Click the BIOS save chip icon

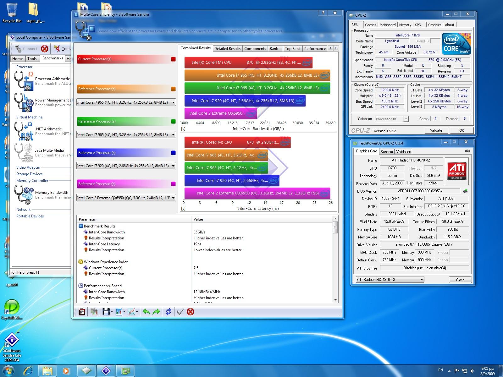point(465,191)
